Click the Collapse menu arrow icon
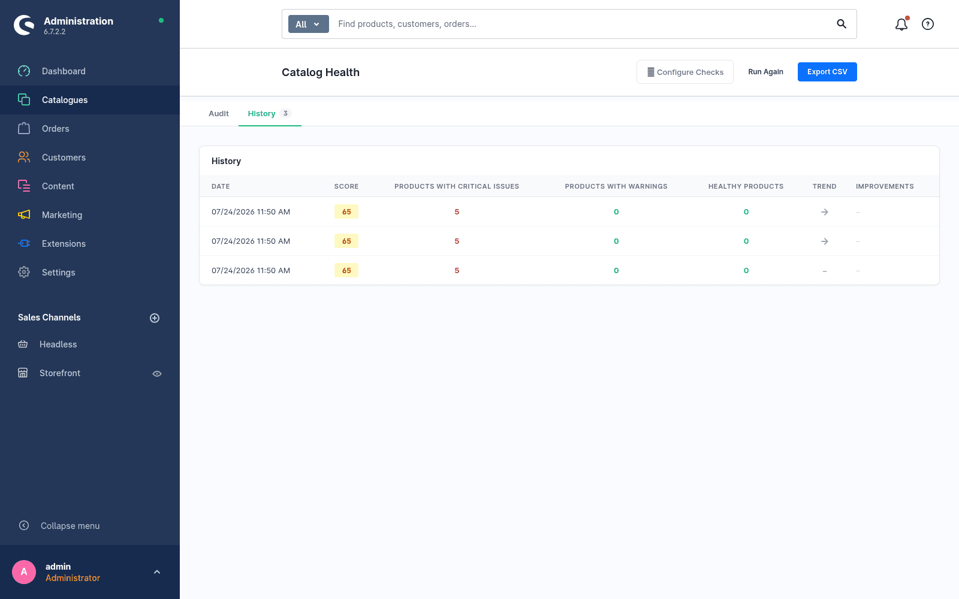Image resolution: width=959 pixels, height=599 pixels. (24, 525)
